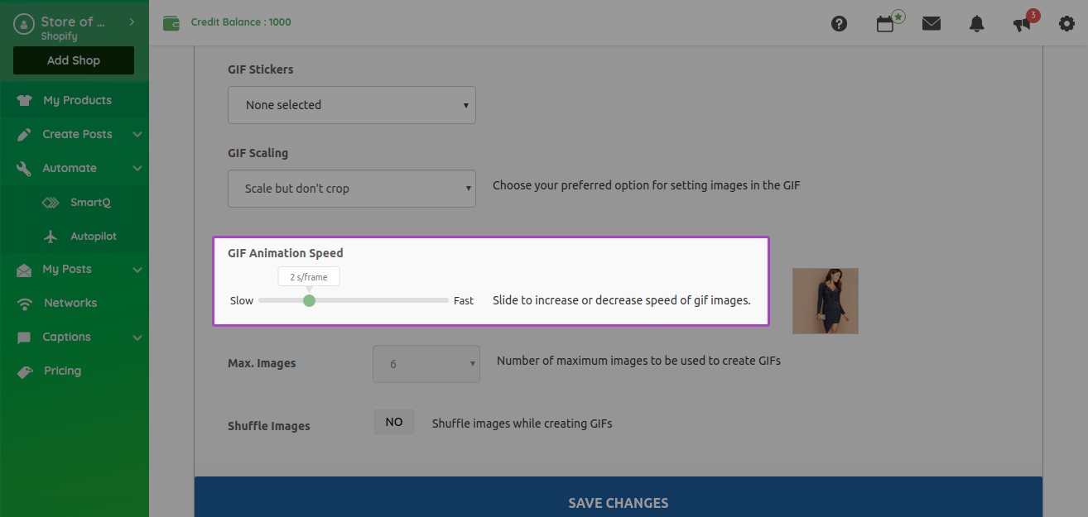
Task: Open the GIF Scaling dropdown
Action: [x=351, y=189]
